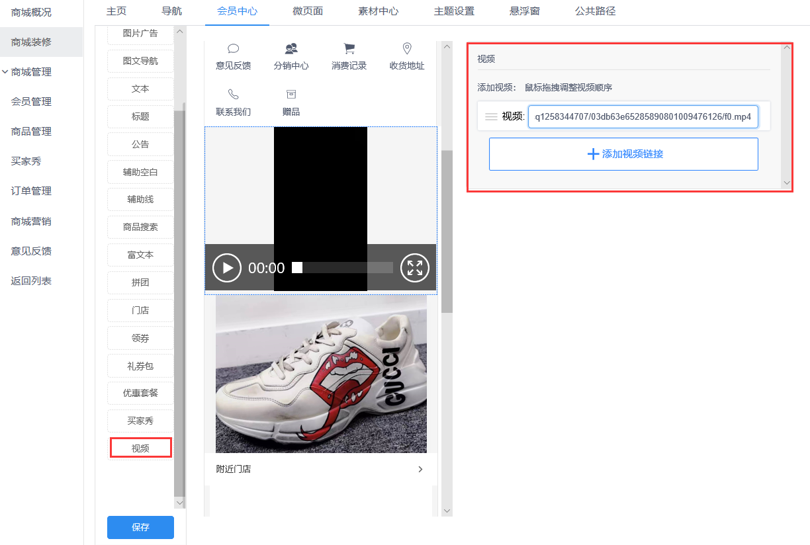The height and width of the screenshot is (545, 810).
Task: Click the preview pane scrollbar down arrow
Action: tap(447, 511)
